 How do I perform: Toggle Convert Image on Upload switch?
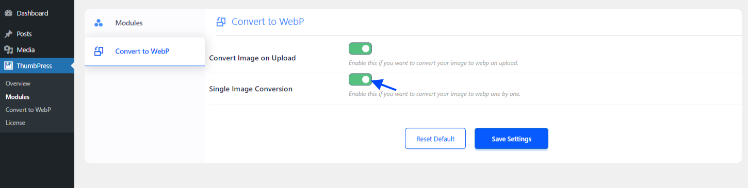point(360,49)
